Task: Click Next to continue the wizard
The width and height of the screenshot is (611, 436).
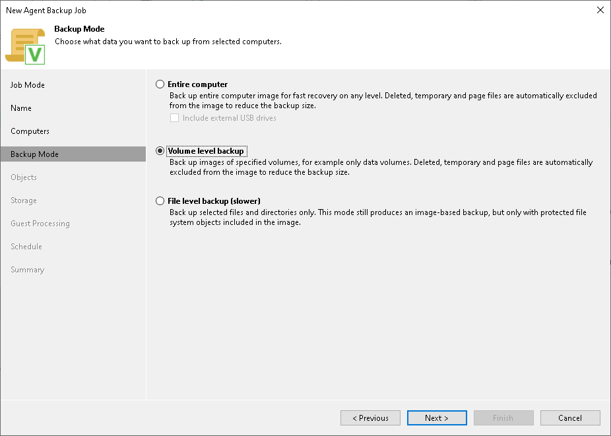Action: [x=437, y=418]
